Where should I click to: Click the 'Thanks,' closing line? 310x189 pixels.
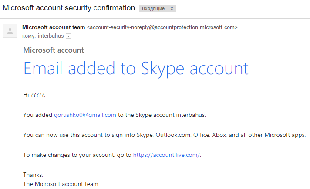(x=33, y=175)
